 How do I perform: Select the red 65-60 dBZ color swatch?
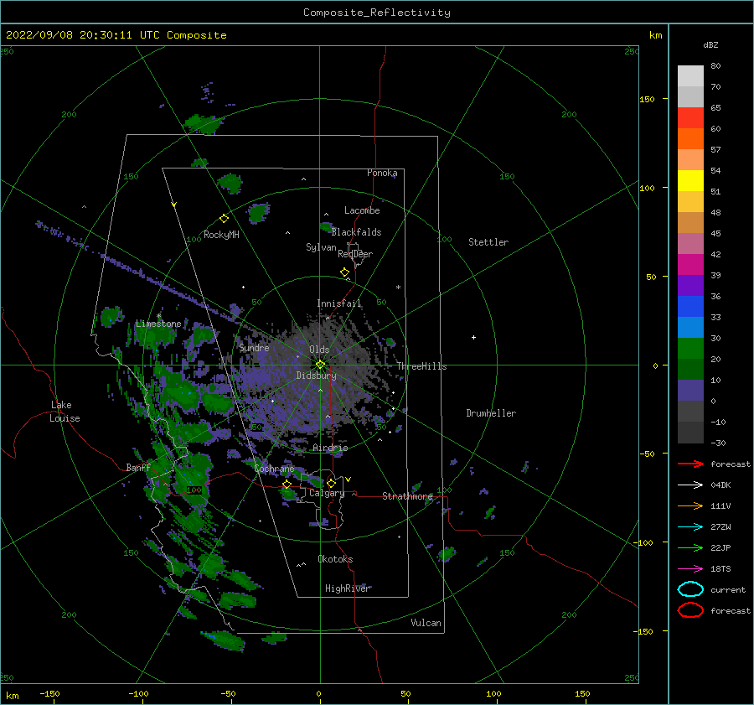[690, 118]
